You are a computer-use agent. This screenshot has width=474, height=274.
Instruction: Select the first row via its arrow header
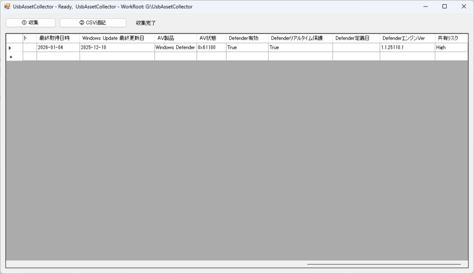10,48
